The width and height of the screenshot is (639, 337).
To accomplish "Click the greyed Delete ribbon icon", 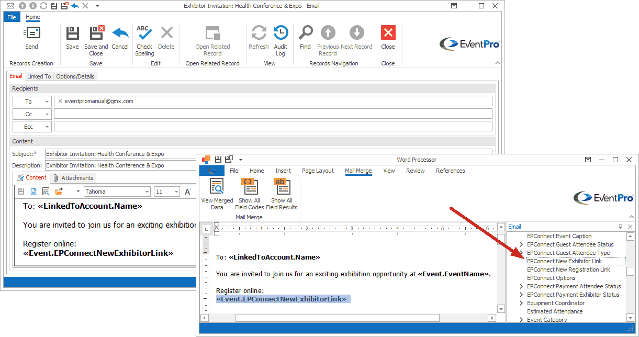I will [x=166, y=33].
